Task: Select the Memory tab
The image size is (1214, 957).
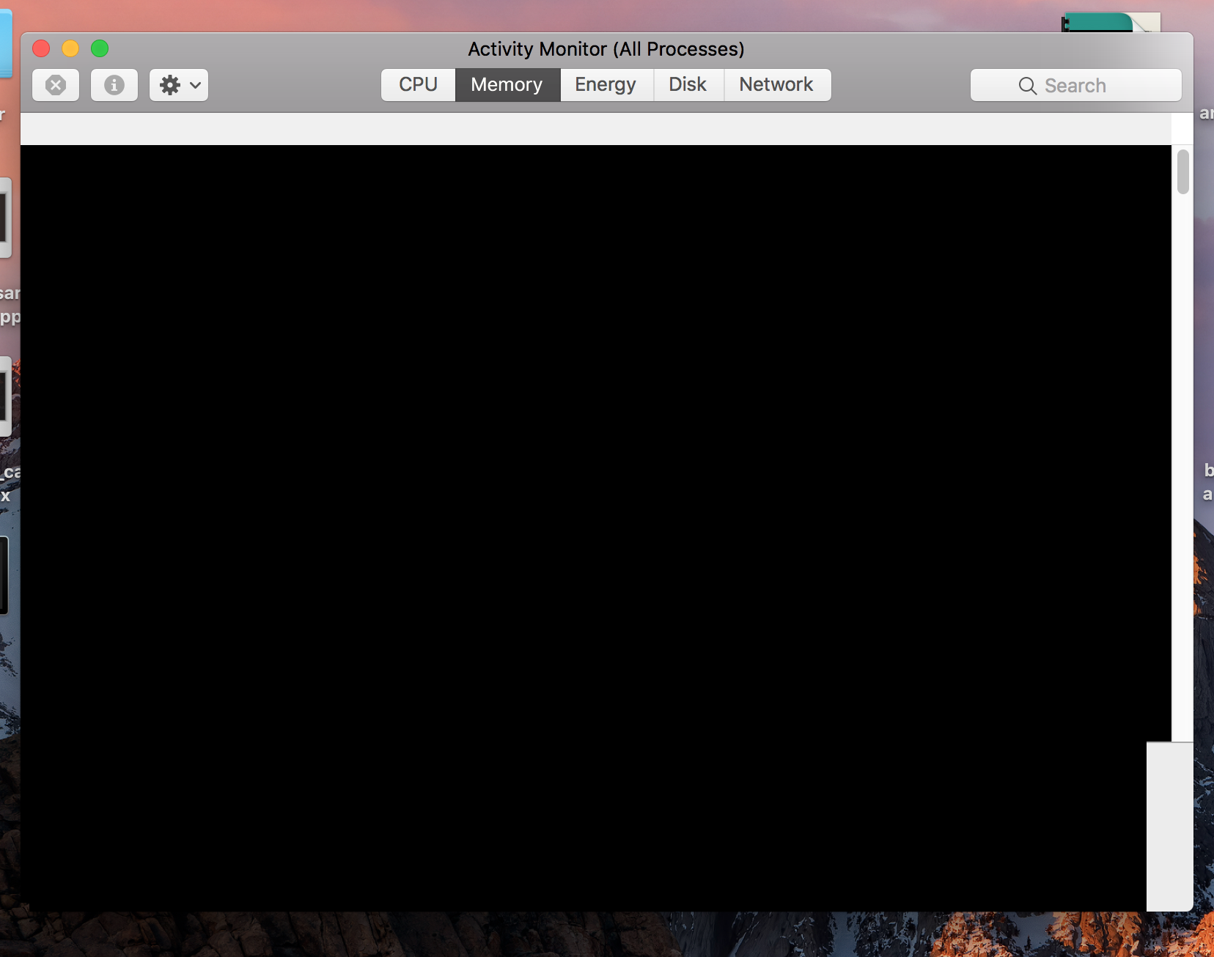Action: (x=507, y=85)
